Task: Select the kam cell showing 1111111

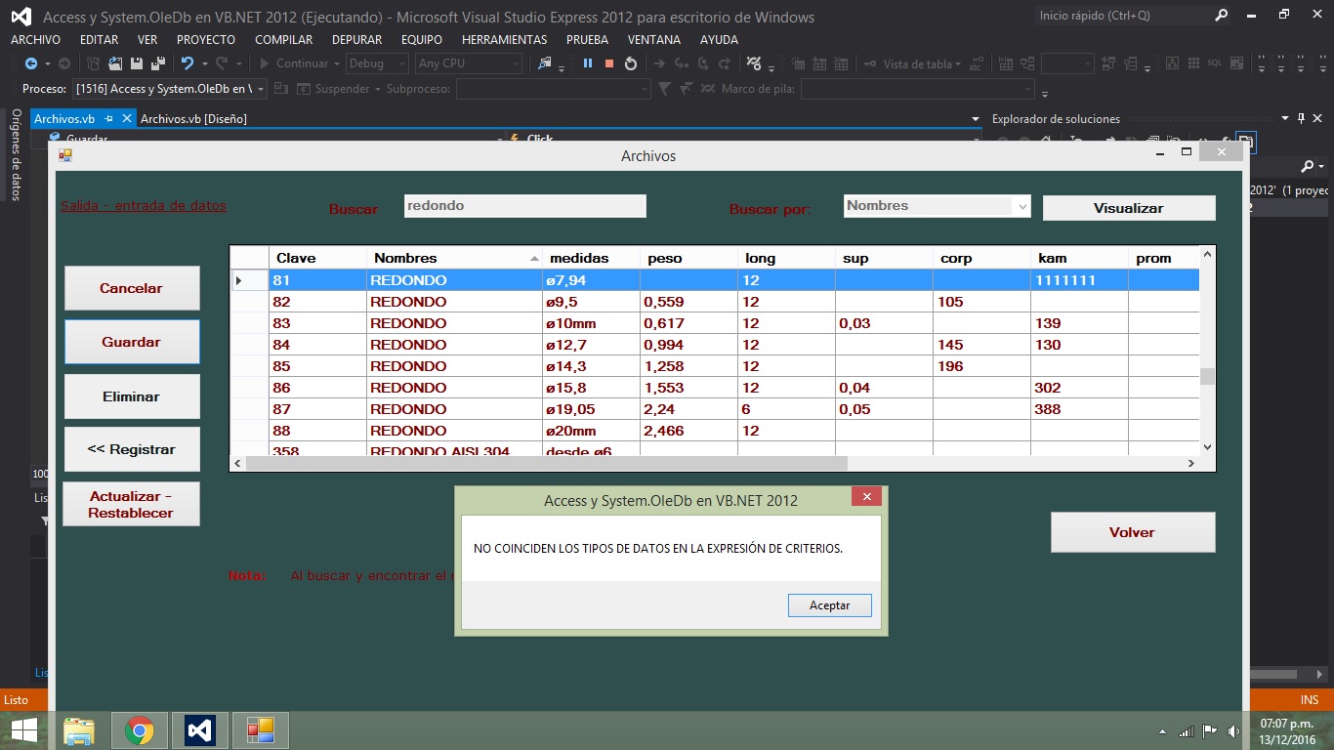Action: (x=1079, y=280)
